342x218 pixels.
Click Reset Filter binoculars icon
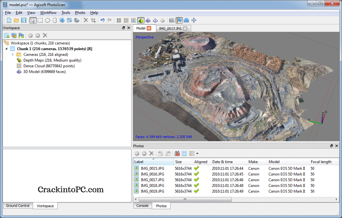(x=177, y=153)
